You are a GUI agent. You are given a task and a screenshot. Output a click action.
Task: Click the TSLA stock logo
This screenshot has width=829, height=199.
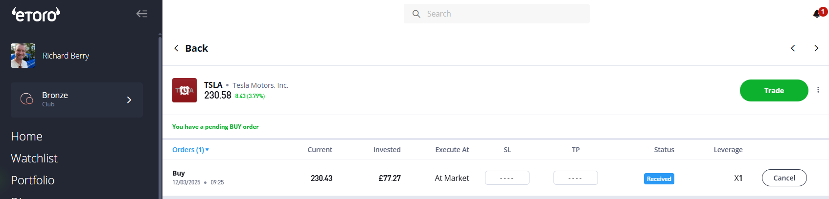pos(184,90)
